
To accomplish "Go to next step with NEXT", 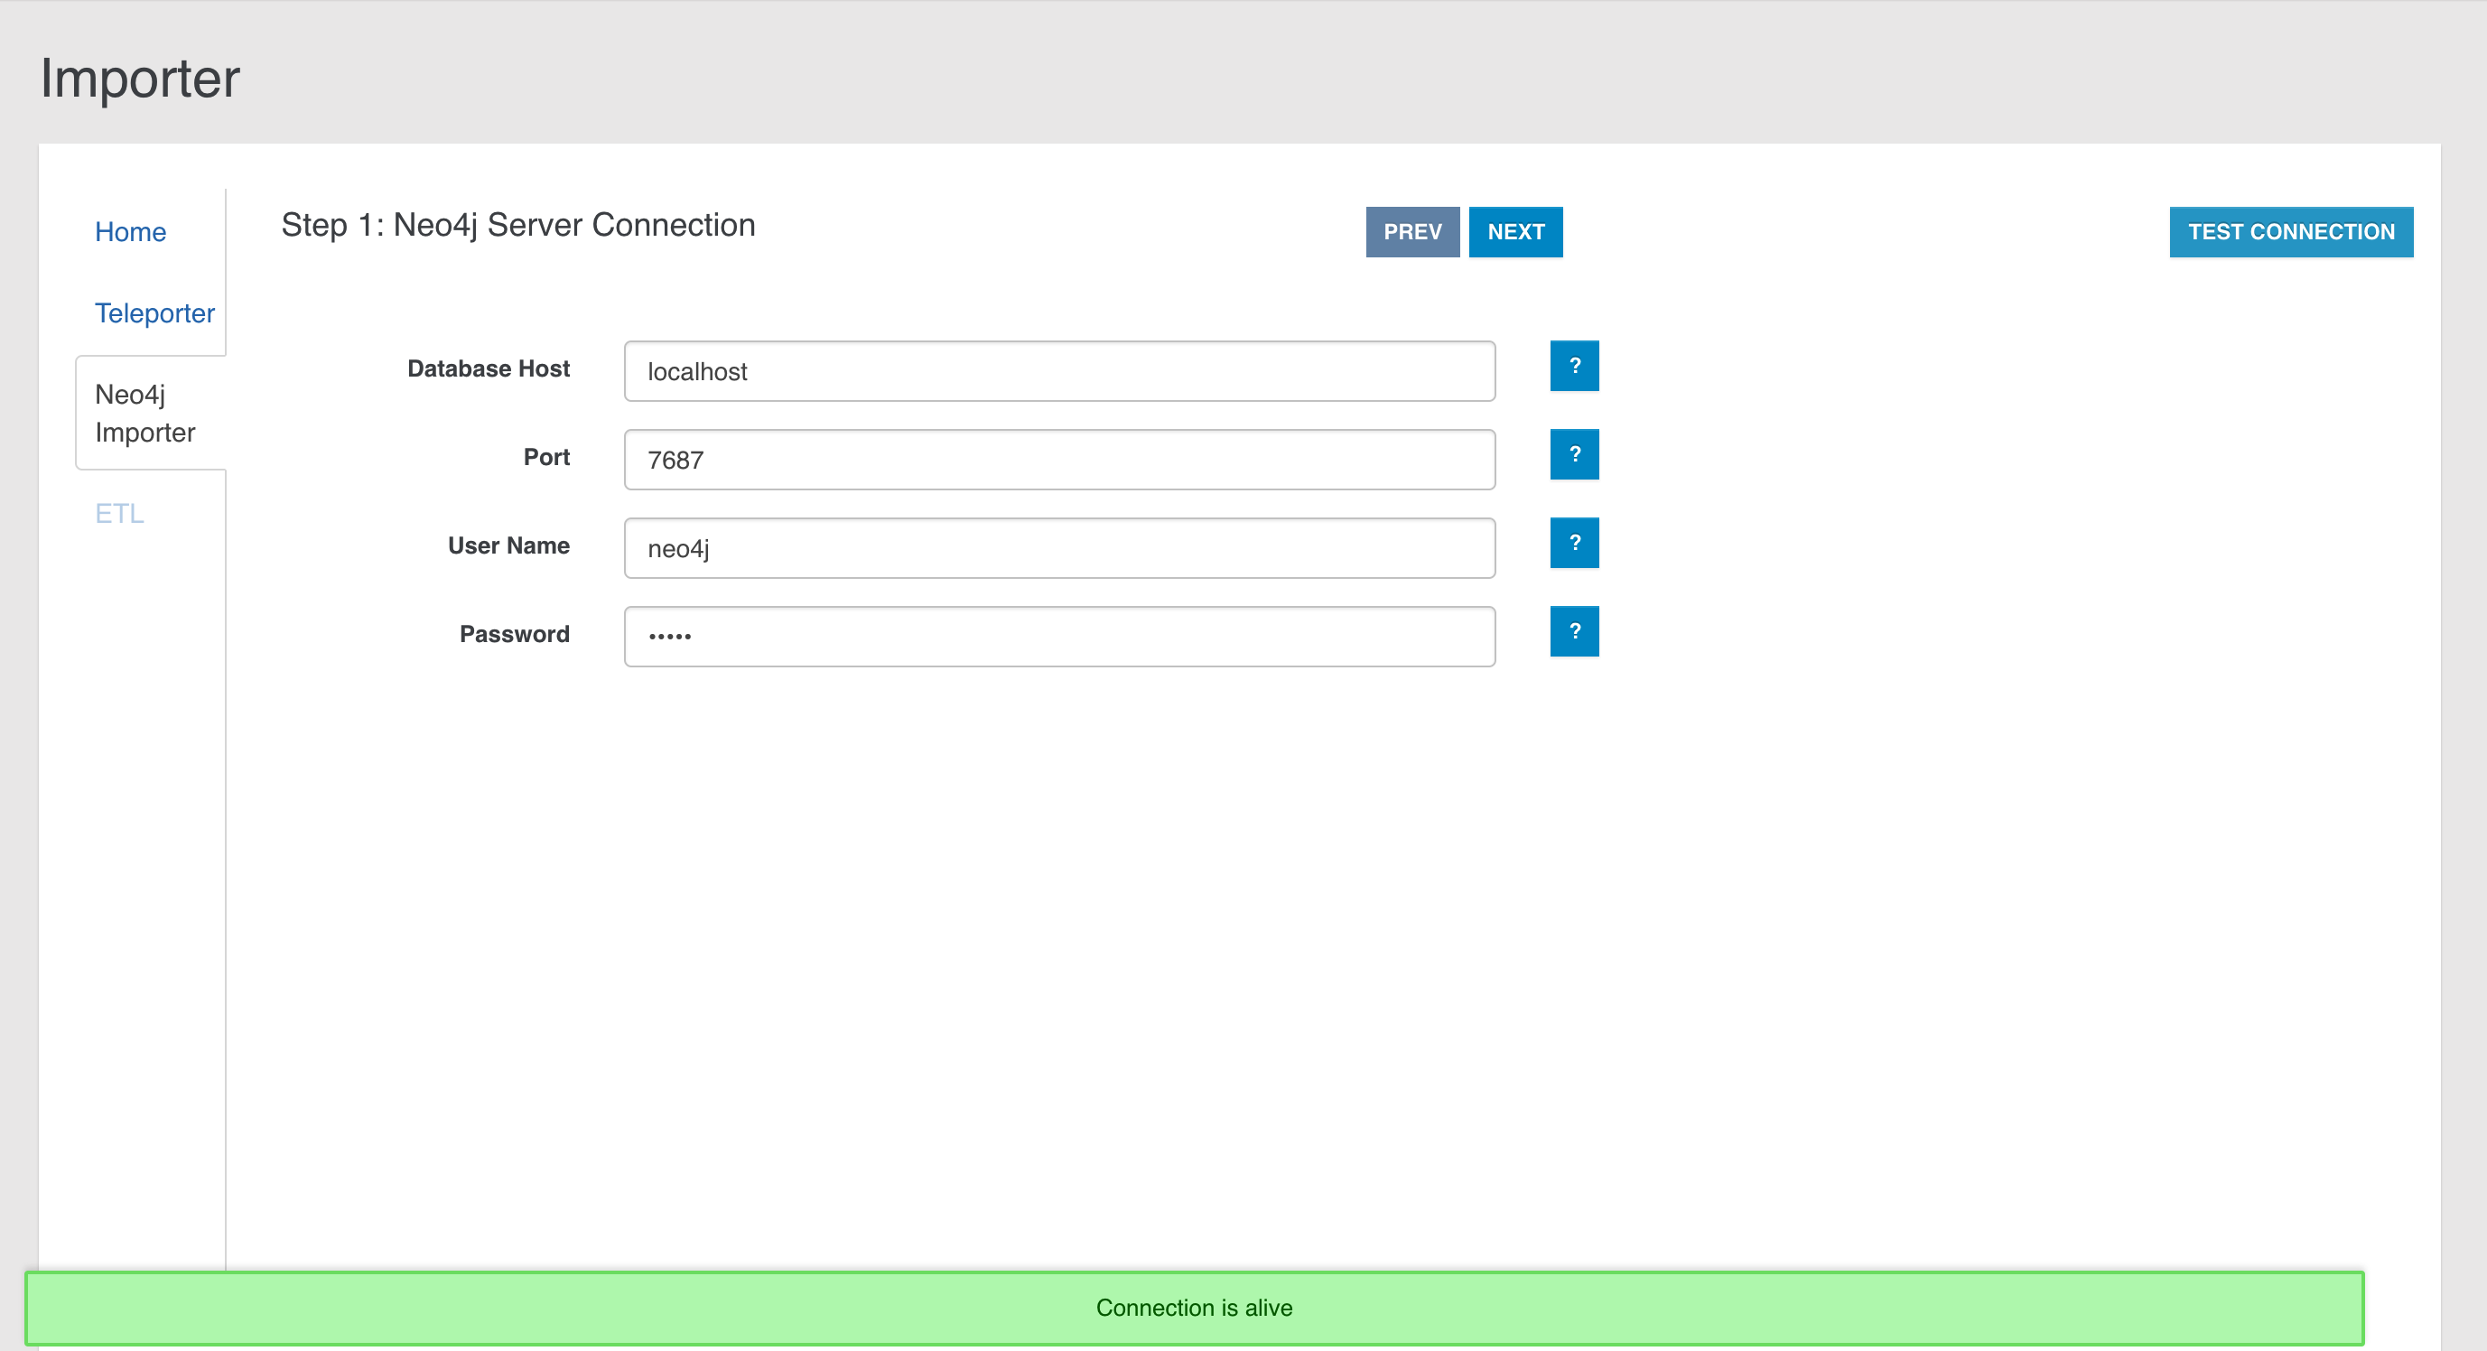I will [1514, 232].
